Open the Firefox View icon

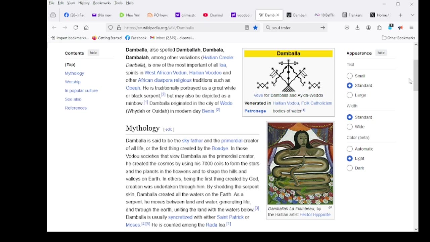click(53, 15)
